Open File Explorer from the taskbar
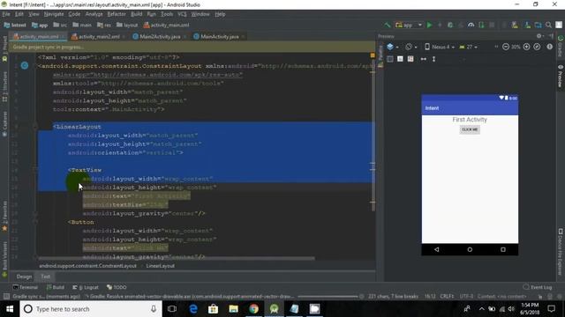This screenshot has width=565, height=317. point(233,309)
